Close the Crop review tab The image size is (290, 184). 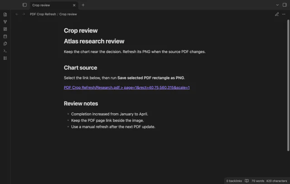[74, 5]
